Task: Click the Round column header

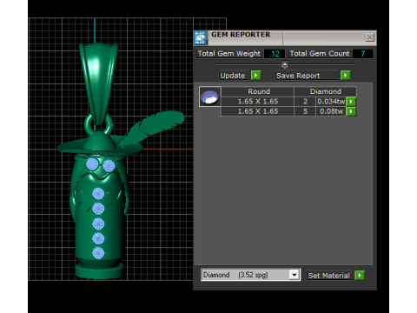Action: 258,91
